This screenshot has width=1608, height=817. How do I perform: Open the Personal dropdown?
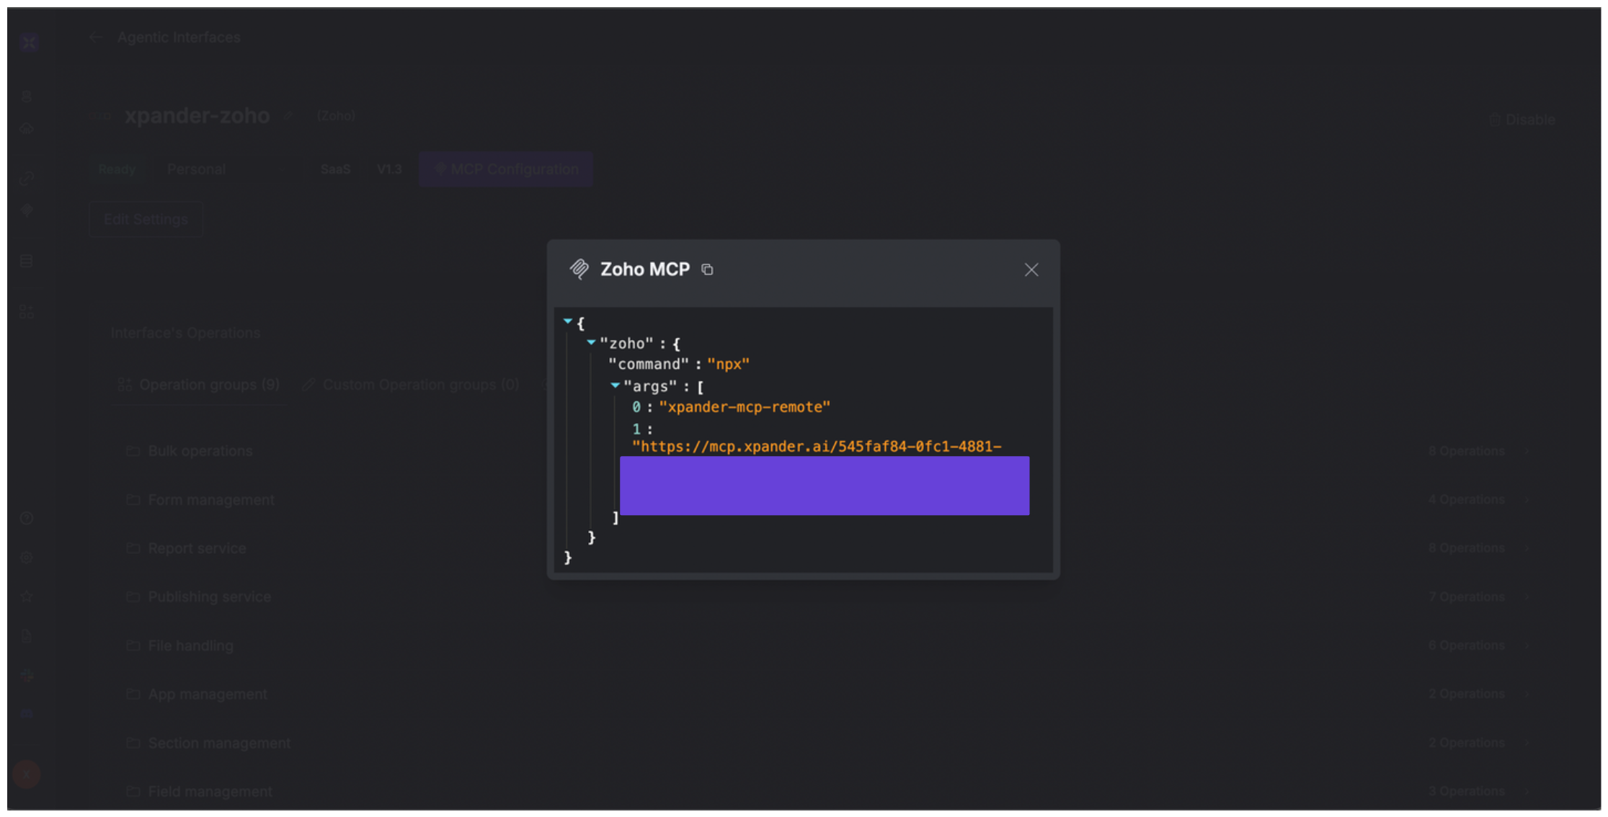pos(229,169)
